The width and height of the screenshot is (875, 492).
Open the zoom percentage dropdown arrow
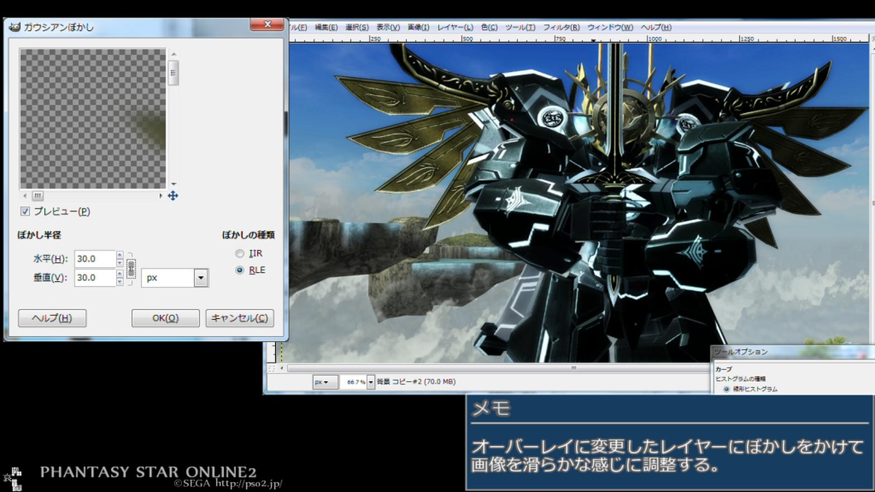click(x=371, y=382)
